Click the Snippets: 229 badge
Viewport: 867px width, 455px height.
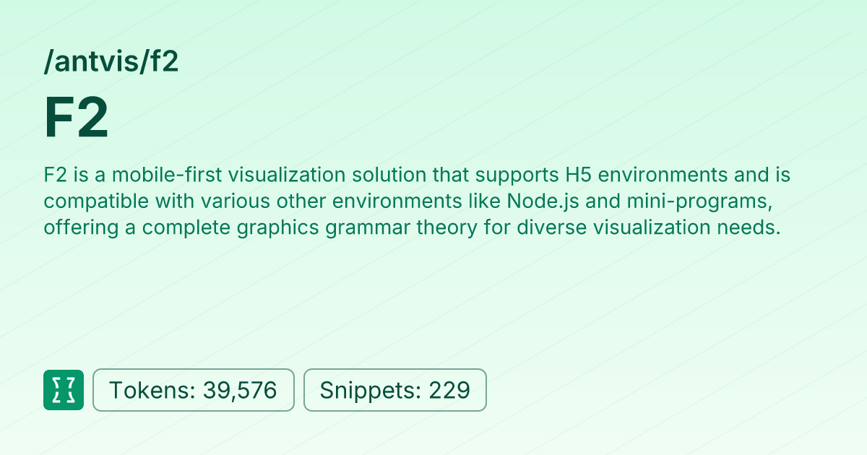(x=395, y=390)
